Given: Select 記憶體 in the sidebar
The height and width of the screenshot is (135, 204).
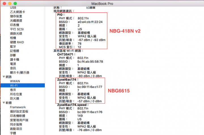Looking at the screenshot, I should pyautogui.click(x=14, y=51).
